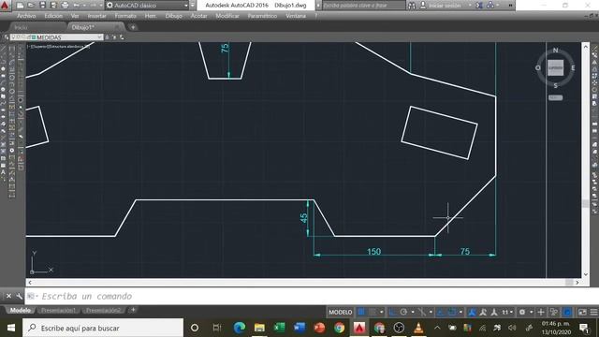The image size is (599, 337).
Task: Click the Open file icon in the quick access toolbar
Action: (x=31, y=6)
